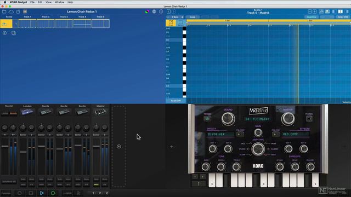351x197 pixels.
Task: Increase bar count with plus stepper
Action: coord(182,17)
